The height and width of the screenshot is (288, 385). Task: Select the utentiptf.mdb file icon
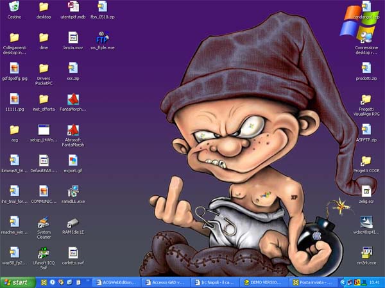tap(73, 7)
